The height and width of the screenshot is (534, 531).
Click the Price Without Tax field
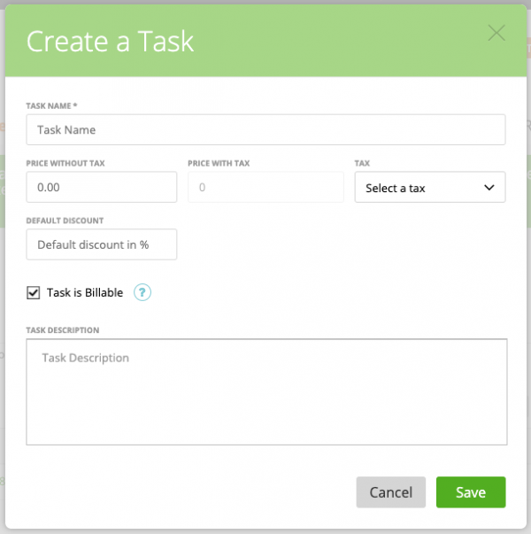pyautogui.click(x=102, y=187)
